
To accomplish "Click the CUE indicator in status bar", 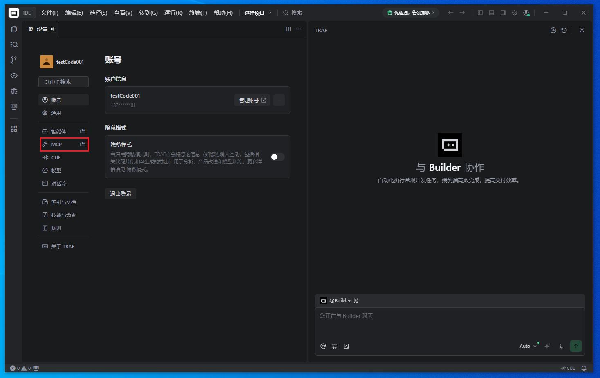I will tap(568, 368).
